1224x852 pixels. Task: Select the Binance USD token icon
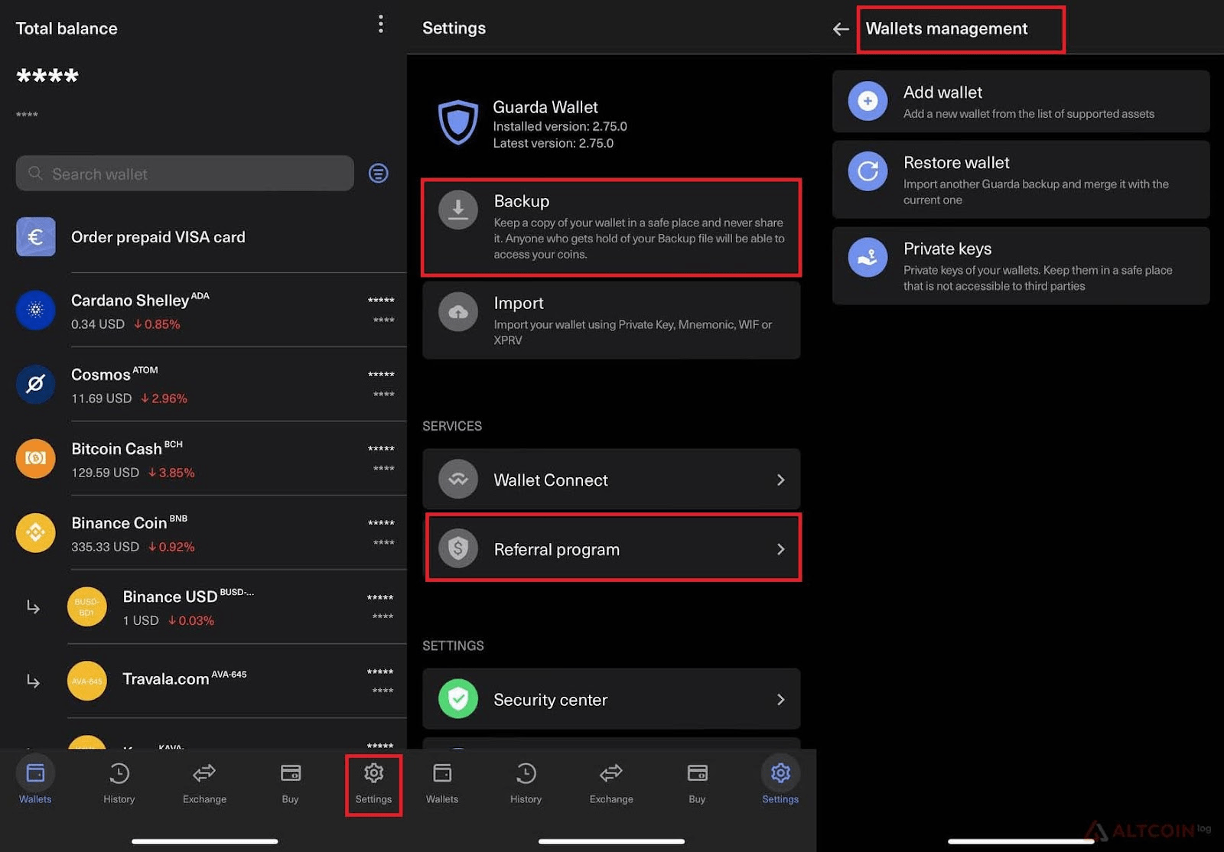click(87, 606)
